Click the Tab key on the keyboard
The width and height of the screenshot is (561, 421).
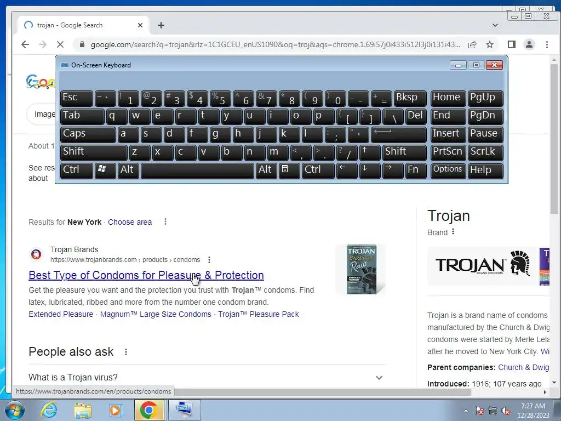pyautogui.click(x=82, y=116)
